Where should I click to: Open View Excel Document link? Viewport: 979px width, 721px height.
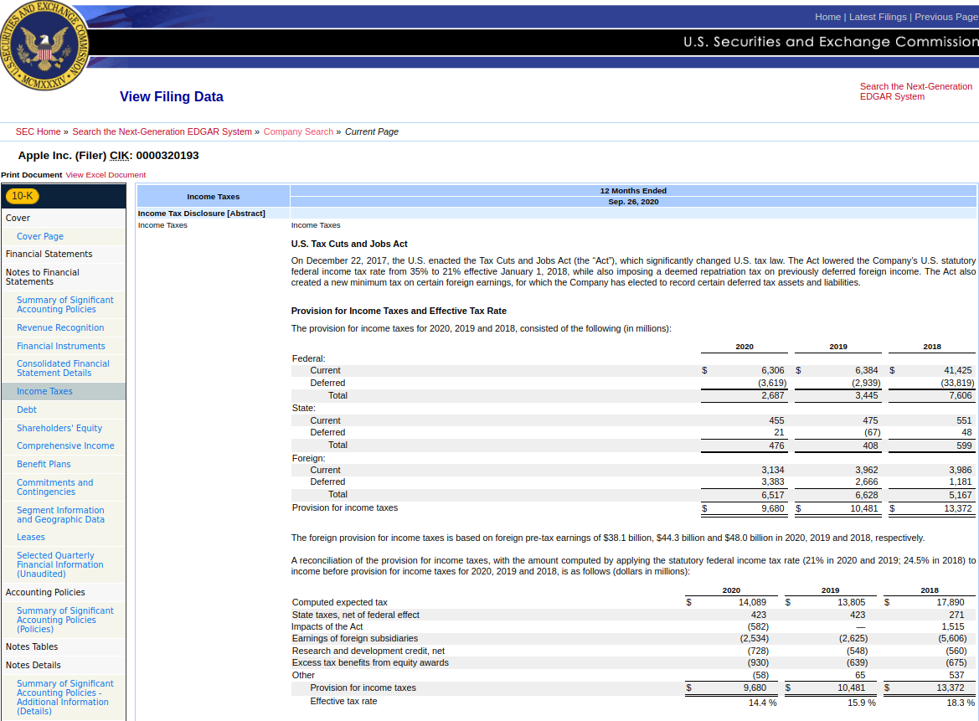[x=106, y=175]
